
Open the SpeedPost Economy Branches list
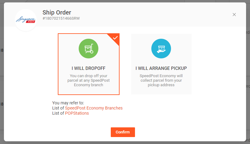[94, 108]
